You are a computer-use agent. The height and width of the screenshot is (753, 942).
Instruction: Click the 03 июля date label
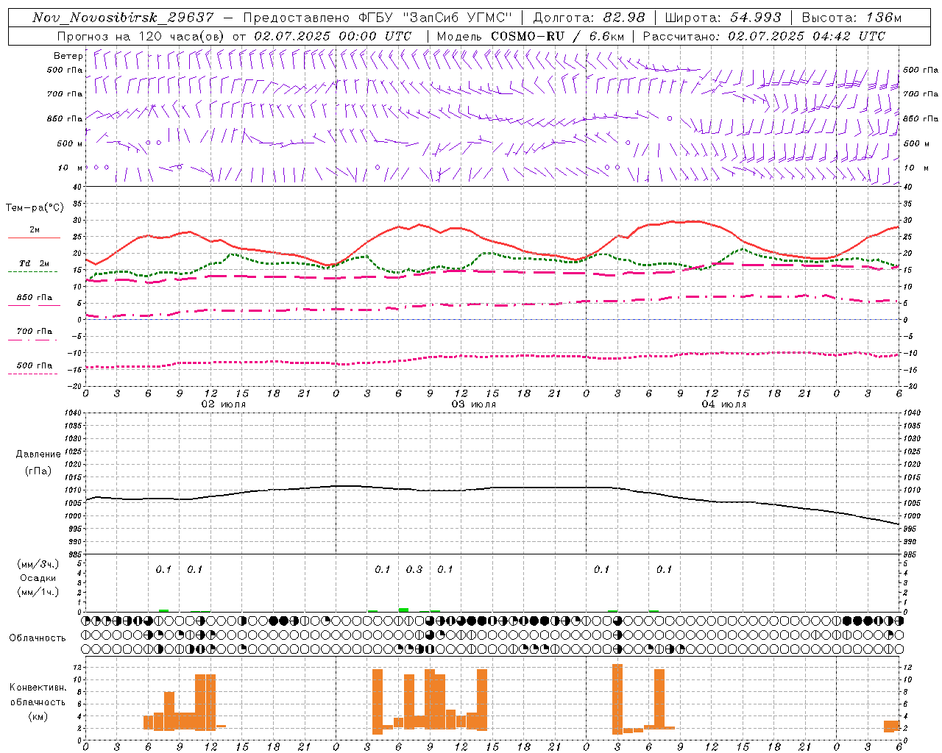[x=474, y=404]
